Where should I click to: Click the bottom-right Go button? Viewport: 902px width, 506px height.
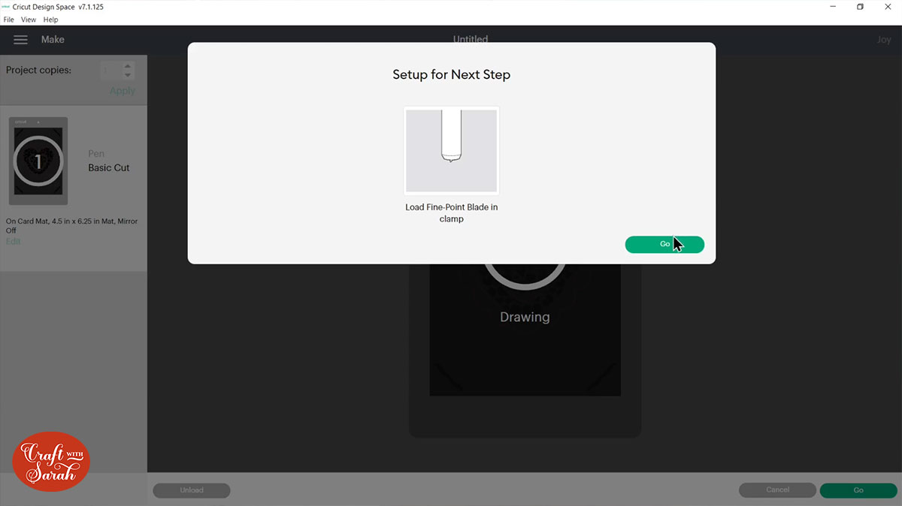858,490
